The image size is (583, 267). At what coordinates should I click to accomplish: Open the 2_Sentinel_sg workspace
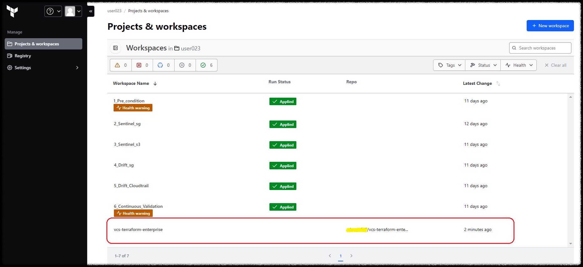point(127,124)
